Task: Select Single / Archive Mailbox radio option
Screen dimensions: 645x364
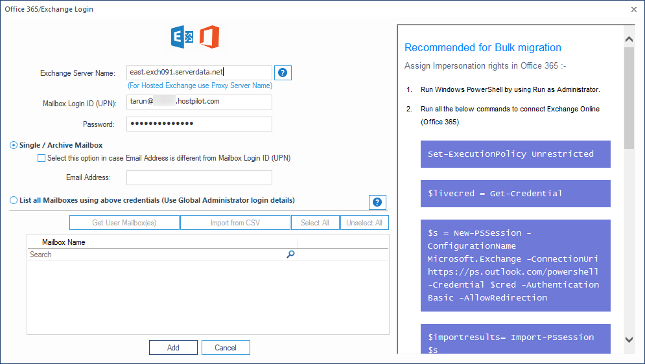Action: (14, 145)
